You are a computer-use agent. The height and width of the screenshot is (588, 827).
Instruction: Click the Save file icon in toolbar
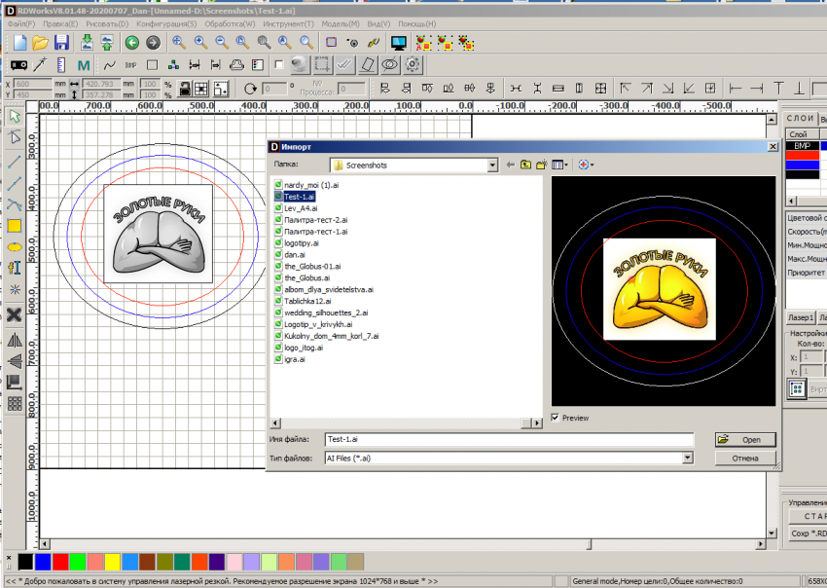pos(61,42)
